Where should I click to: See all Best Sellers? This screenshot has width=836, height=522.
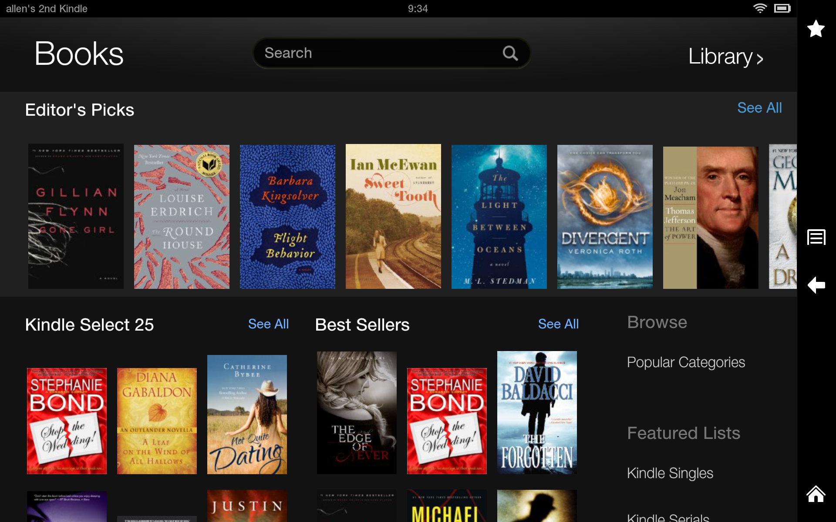tap(558, 324)
